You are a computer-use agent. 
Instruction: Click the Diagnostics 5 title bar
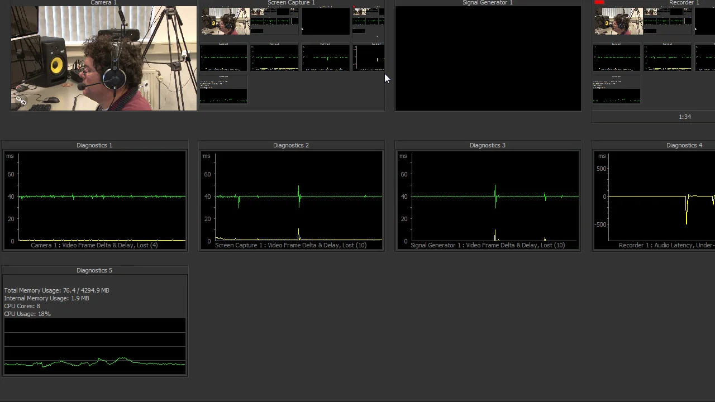point(94,270)
